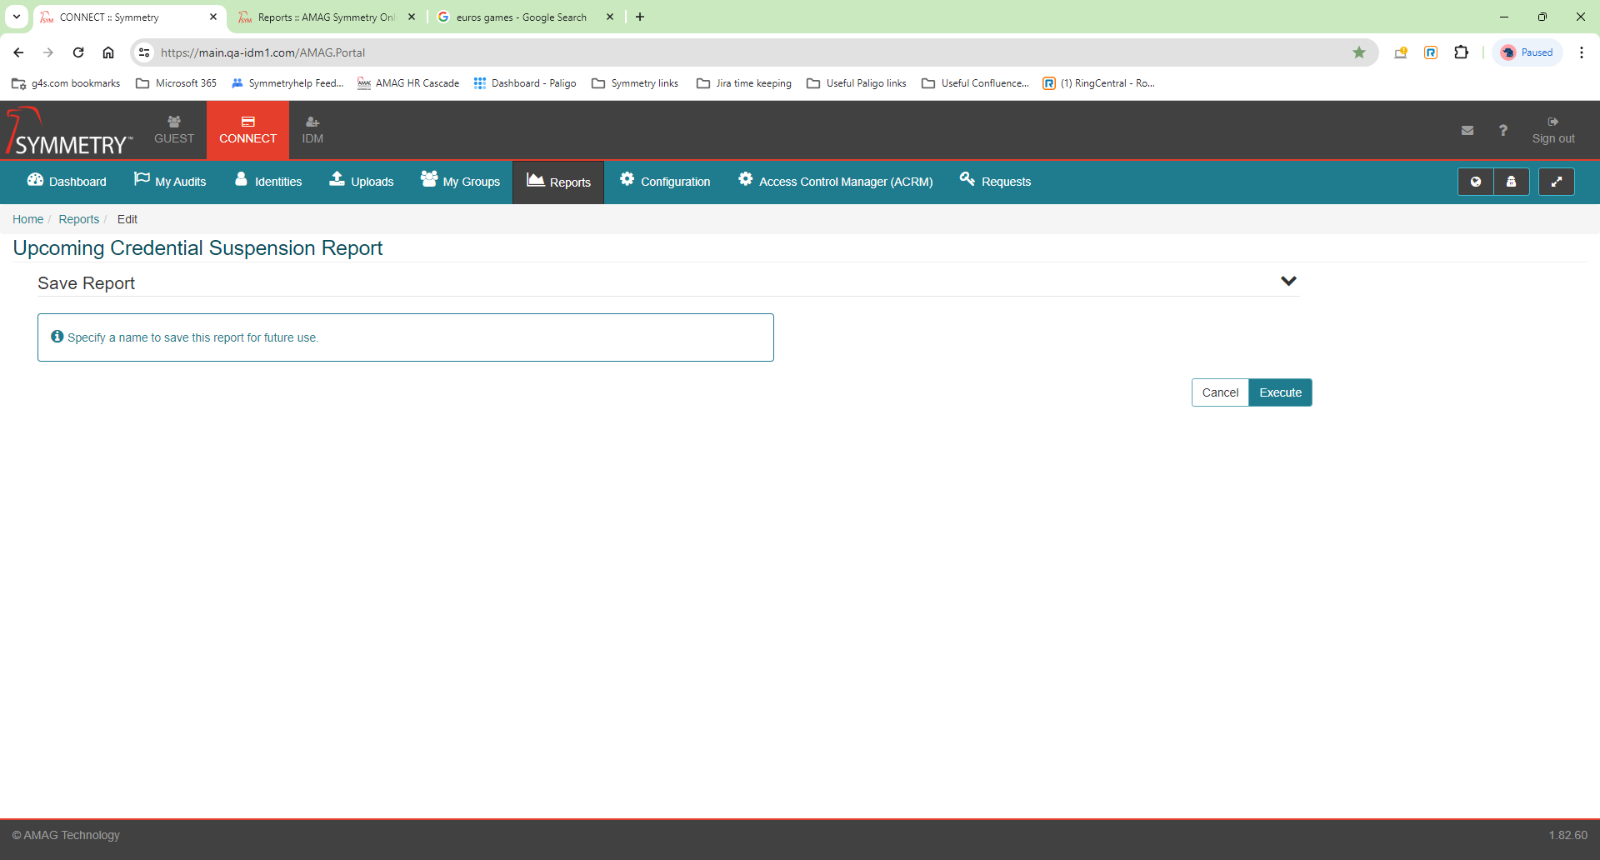Open the My Audits menu item
This screenshot has width=1600, height=860.
170,182
